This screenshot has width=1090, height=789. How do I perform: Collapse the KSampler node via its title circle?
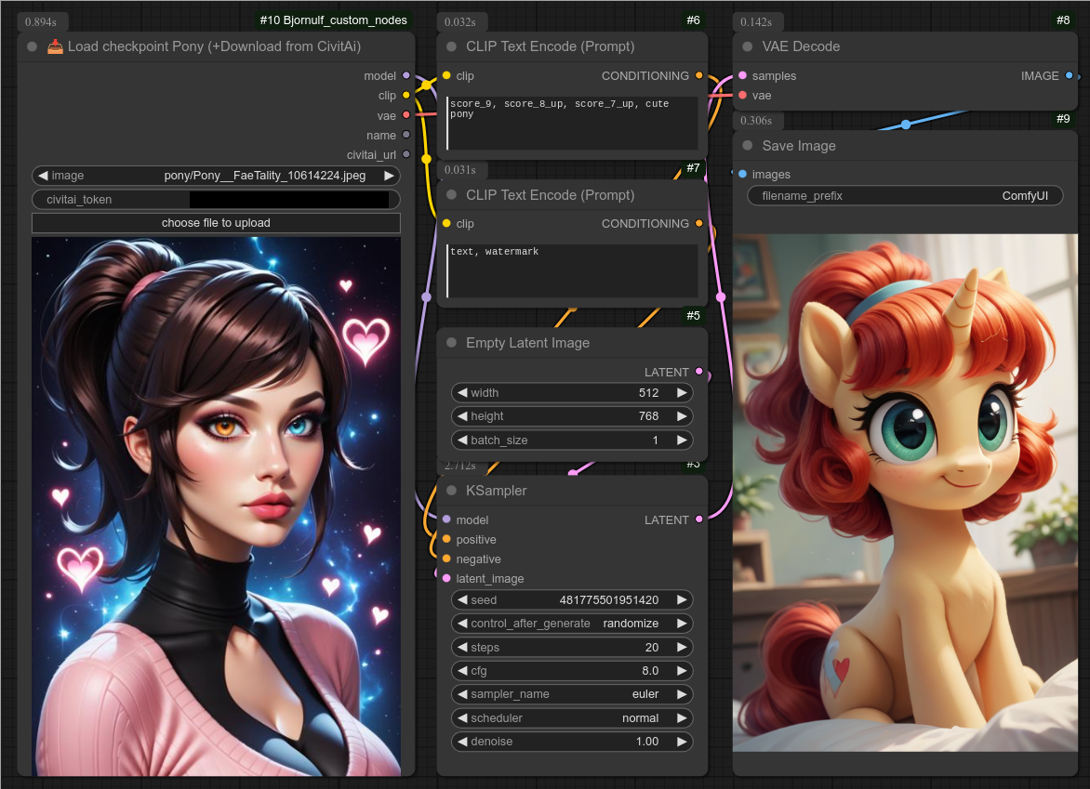pos(452,491)
